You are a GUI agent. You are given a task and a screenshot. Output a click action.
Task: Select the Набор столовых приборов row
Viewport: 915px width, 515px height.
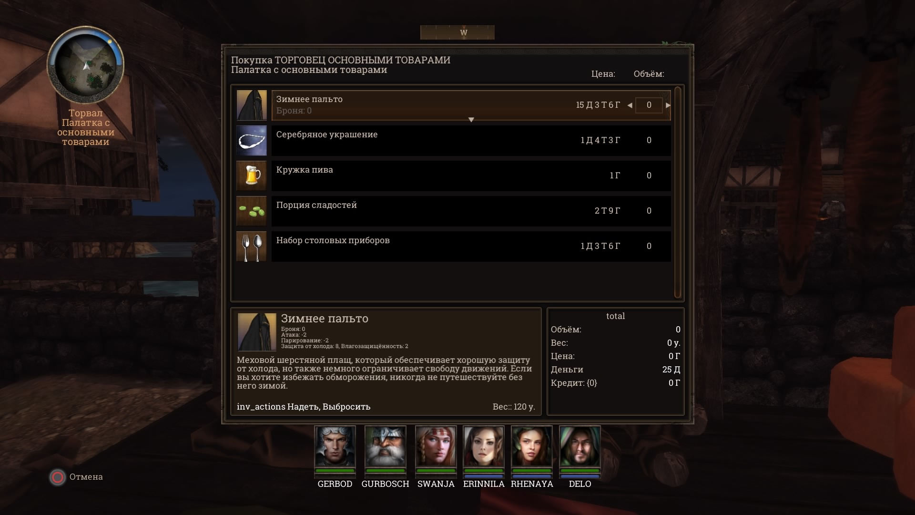(x=471, y=246)
